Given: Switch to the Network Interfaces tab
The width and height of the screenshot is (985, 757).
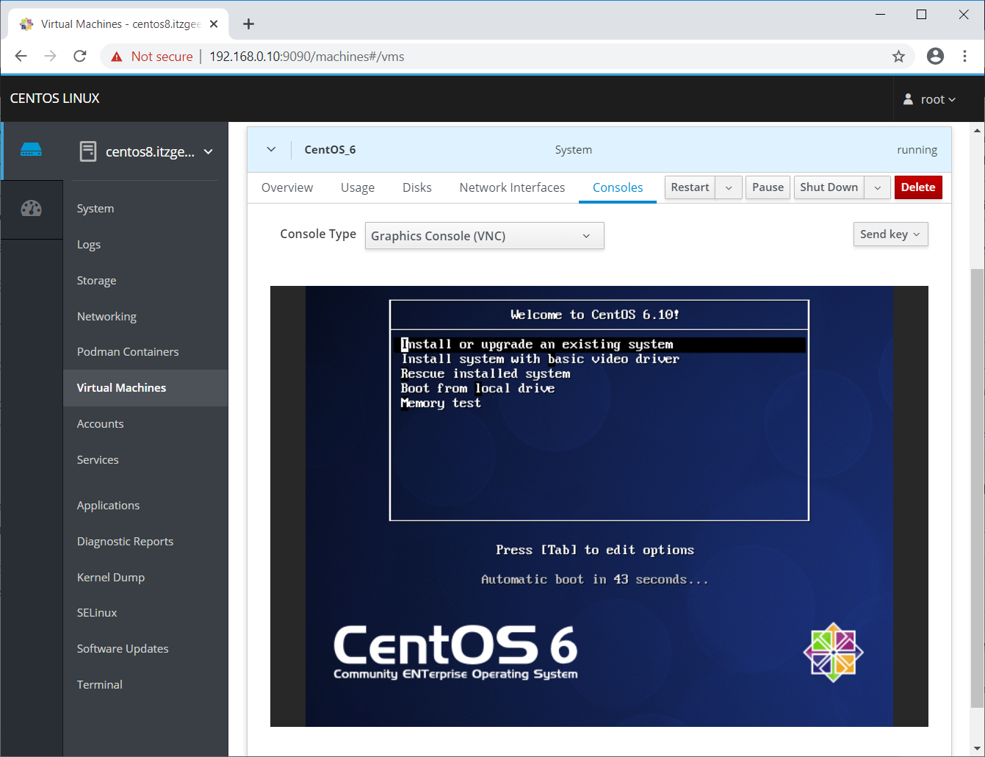Looking at the screenshot, I should (512, 187).
